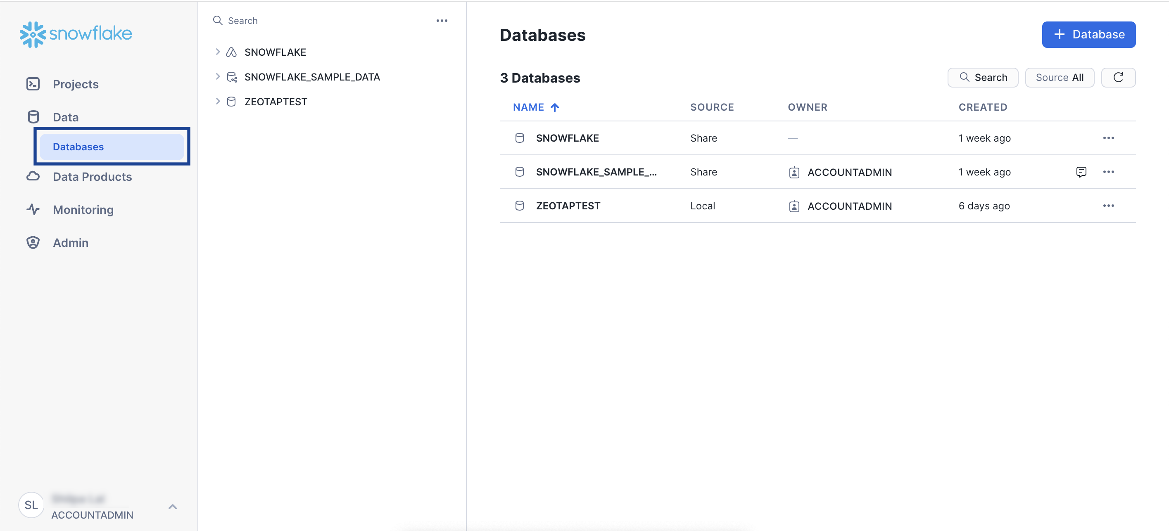
Task: Click the refresh databases icon
Action: [1118, 78]
